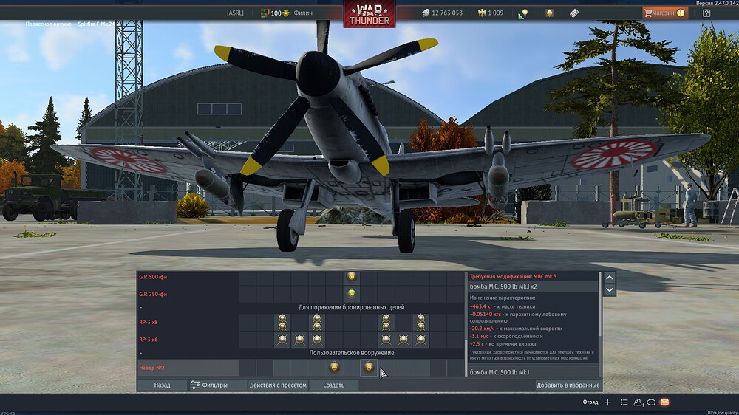Select the leftmost RP-3 x8 rocket slot
Screen dimensions: 739x415
(282, 322)
